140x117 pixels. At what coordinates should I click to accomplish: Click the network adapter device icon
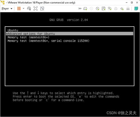[x=110, y=9]
